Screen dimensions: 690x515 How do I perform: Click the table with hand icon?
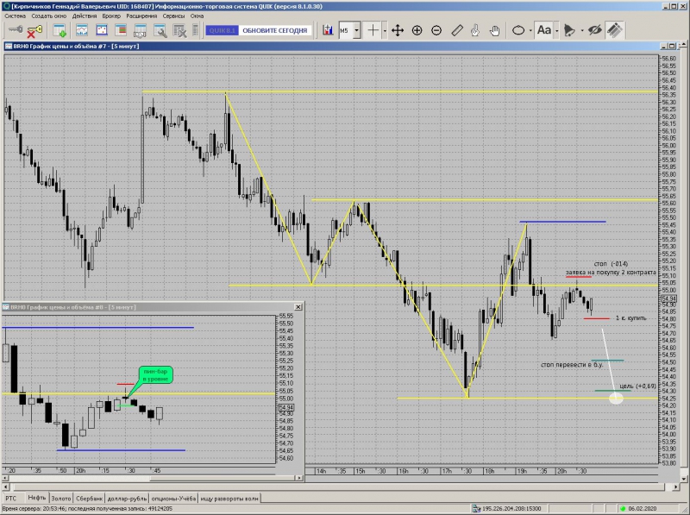pyautogui.click(x=140, y=31)
